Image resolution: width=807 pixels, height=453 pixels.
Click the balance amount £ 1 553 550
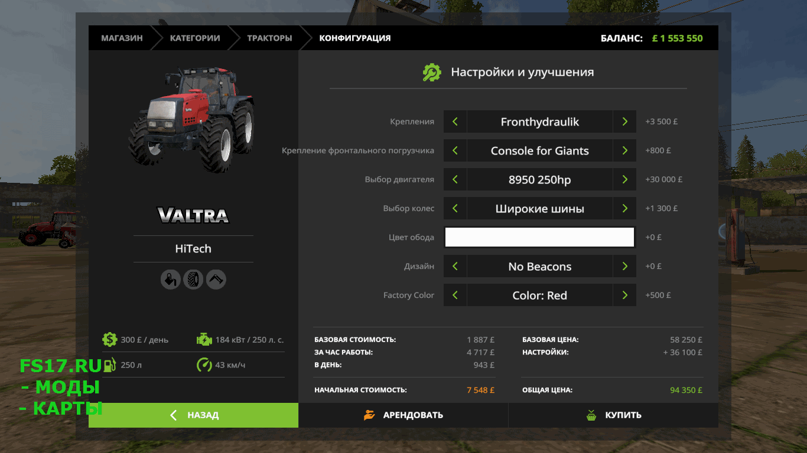[678, 38]
